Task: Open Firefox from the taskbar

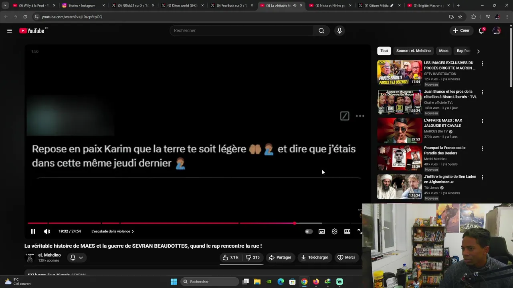Action: [316, 282]
